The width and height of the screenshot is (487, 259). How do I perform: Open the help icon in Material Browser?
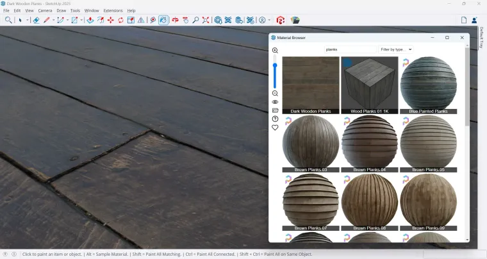click(275, 119)
